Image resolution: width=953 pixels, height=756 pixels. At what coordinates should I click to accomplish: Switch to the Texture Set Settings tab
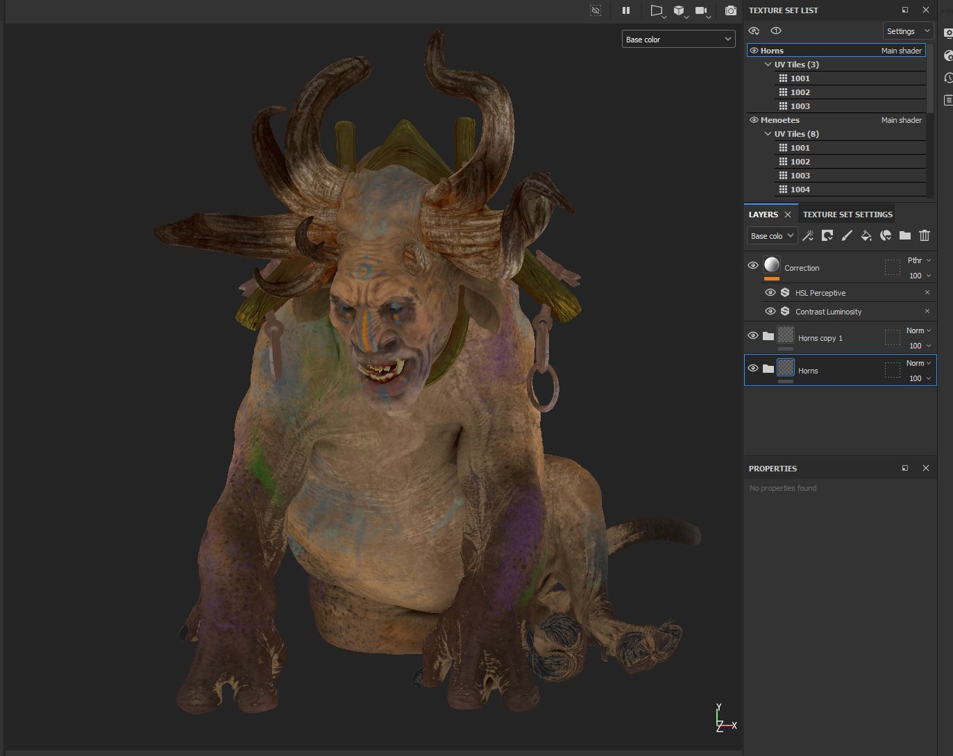pos(847,215)
